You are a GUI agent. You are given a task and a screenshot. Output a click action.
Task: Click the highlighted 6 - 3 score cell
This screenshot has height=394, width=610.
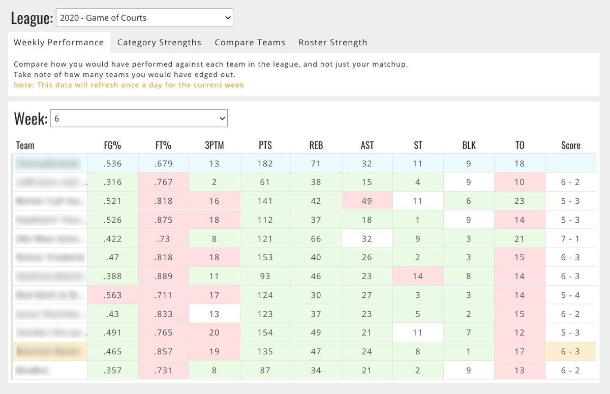[570, 351]
